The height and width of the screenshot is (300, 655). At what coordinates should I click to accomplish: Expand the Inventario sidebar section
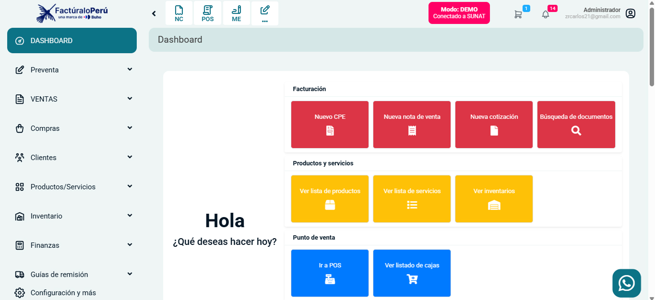click(x=72, y=216)
